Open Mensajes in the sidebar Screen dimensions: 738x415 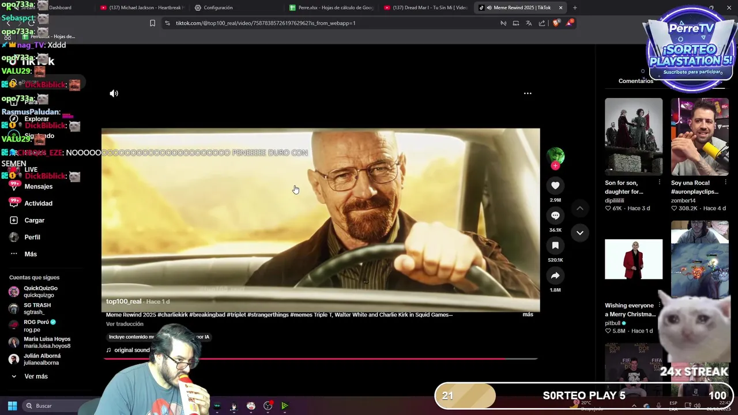tap(38, 186)
